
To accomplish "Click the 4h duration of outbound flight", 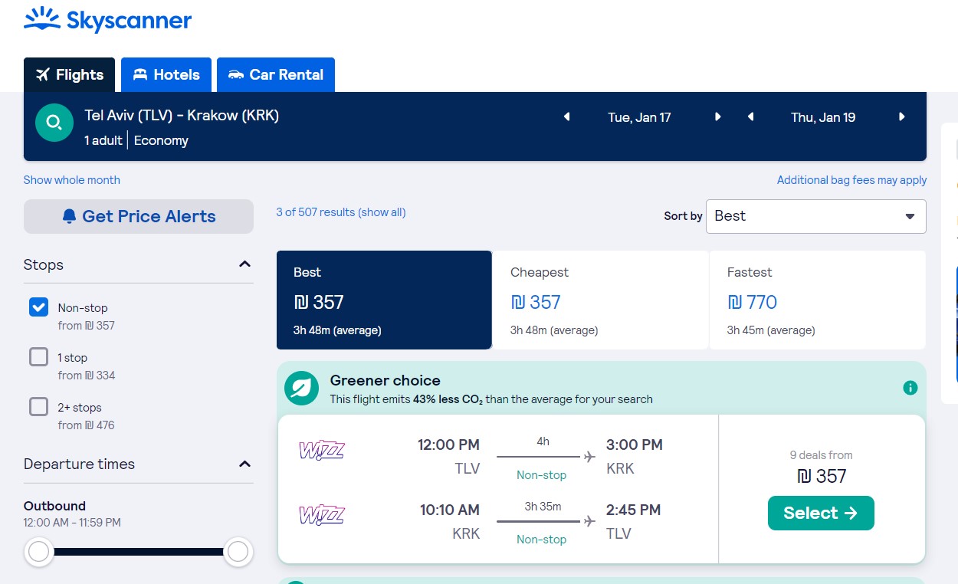I will pyautogui.click(x=543, y=441).
